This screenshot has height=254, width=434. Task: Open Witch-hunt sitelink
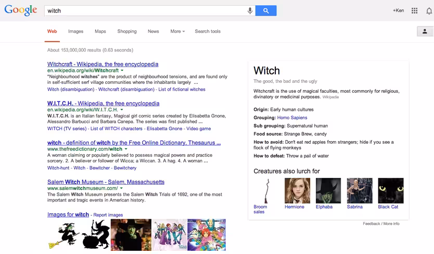tap(58, 168)
